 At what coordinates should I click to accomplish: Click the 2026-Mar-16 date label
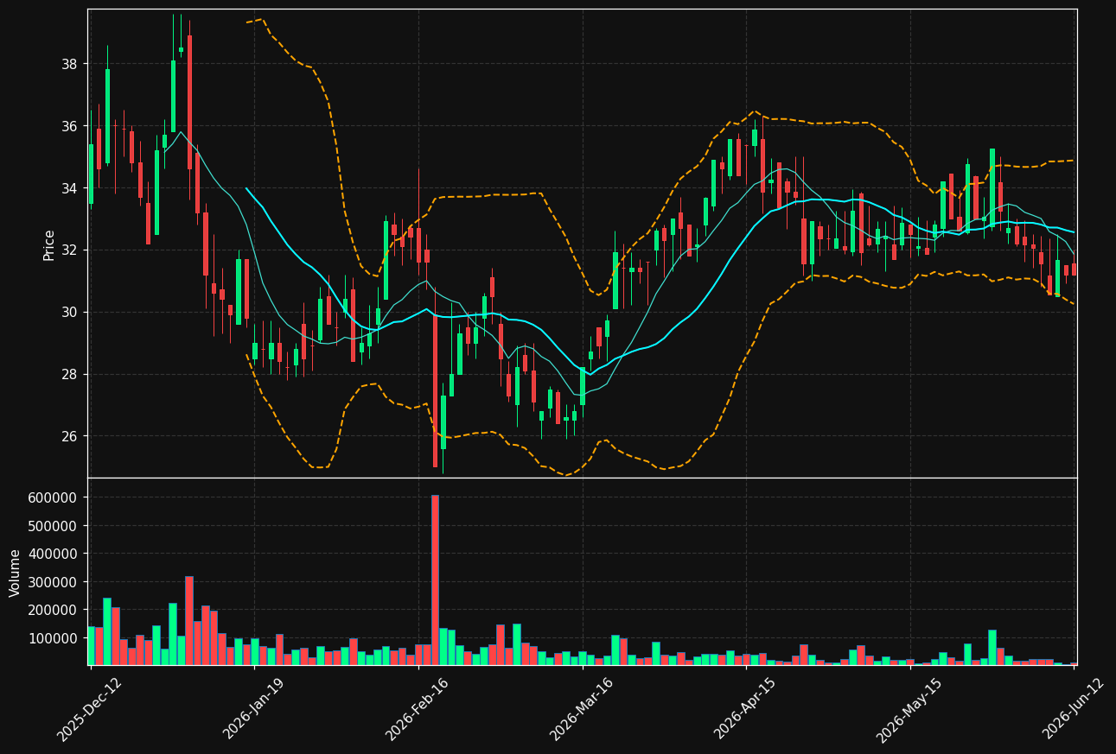[x=581, y=710]
